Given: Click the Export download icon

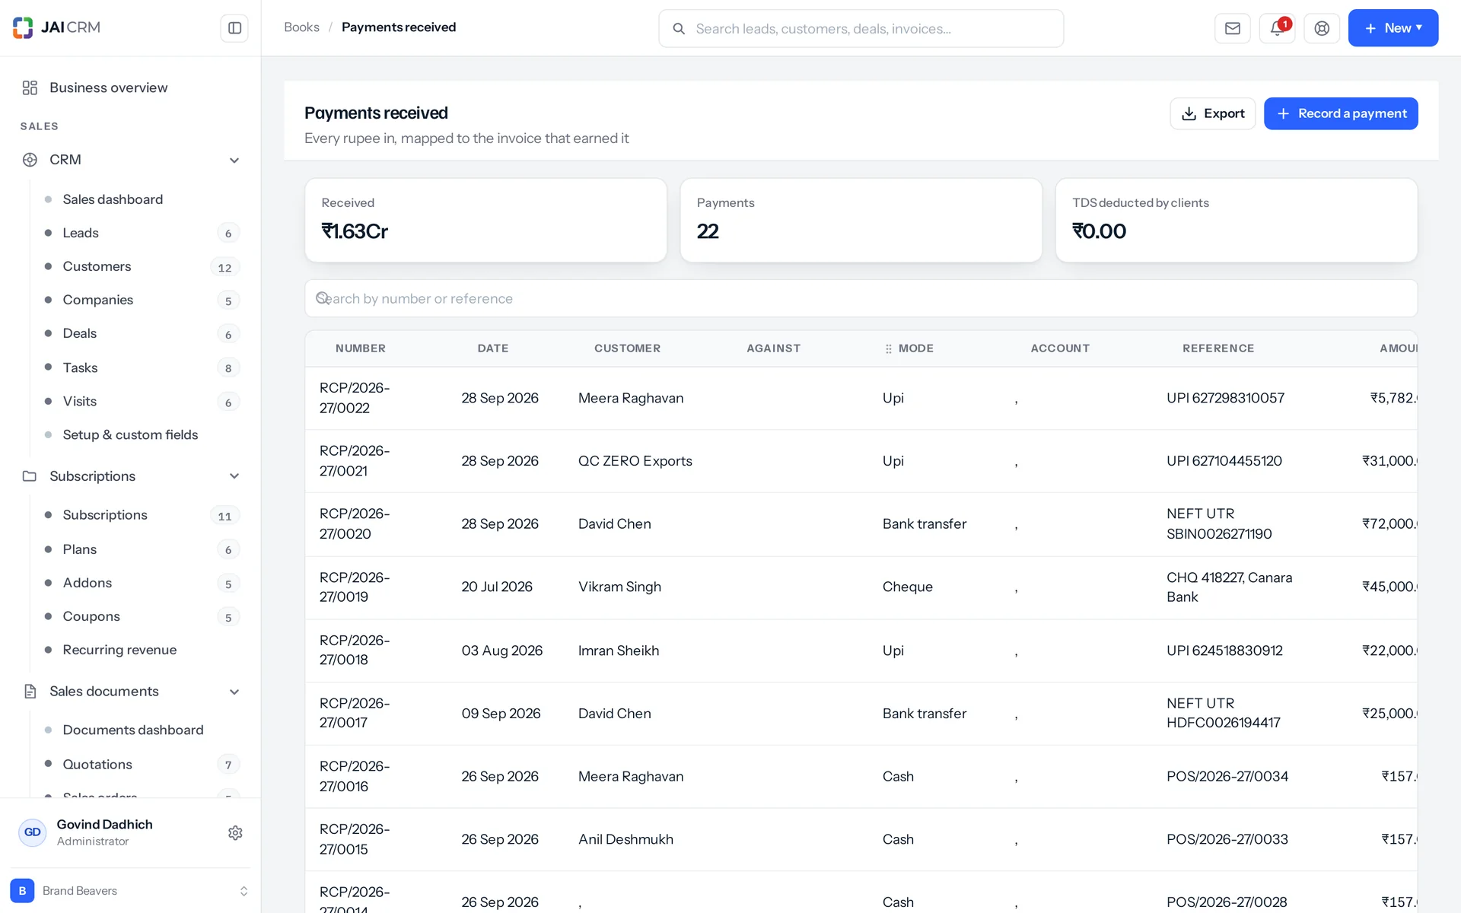Looking at the screenshot, I should [x=1189, y=114].
